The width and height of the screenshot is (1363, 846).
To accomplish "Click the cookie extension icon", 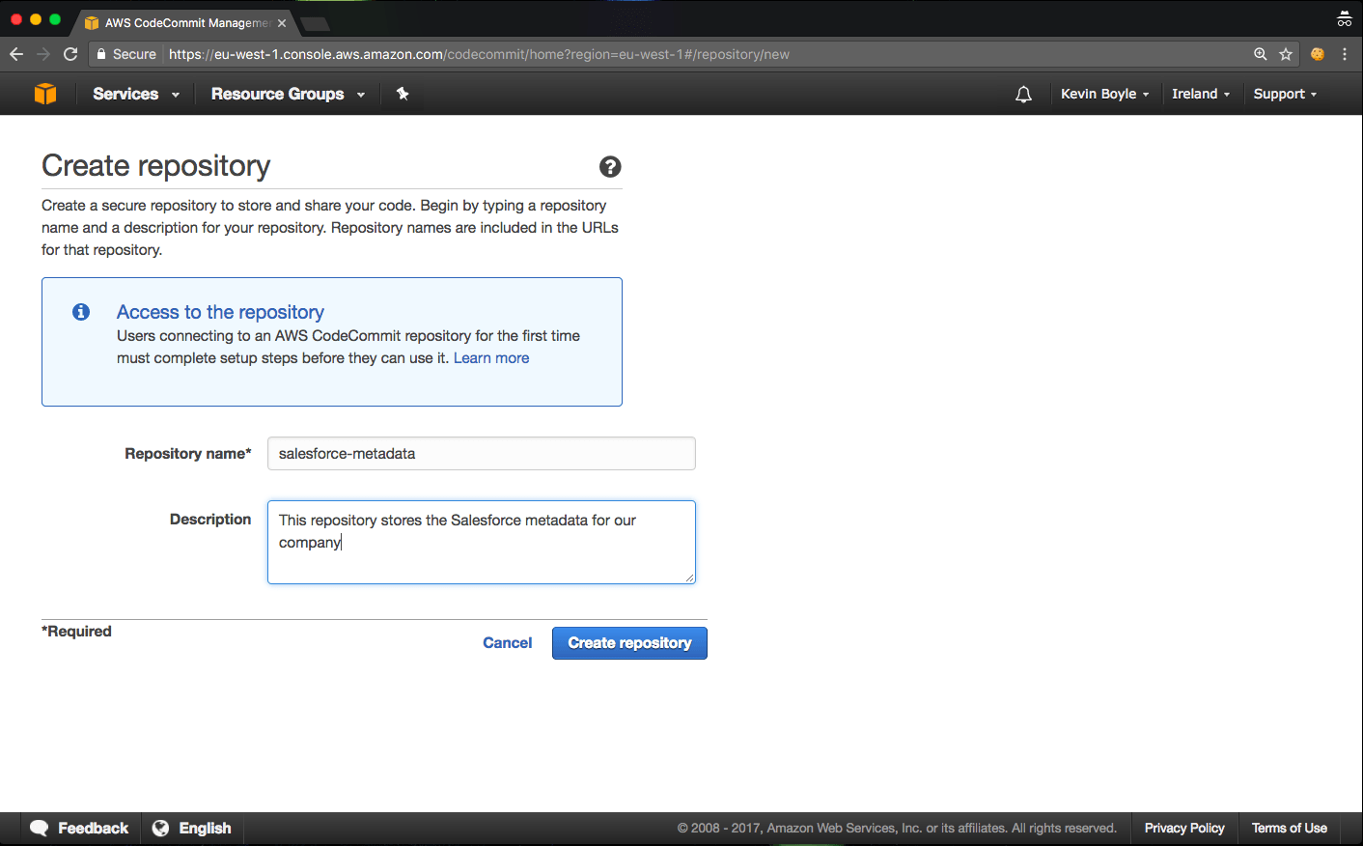I will coord(1318,54).
